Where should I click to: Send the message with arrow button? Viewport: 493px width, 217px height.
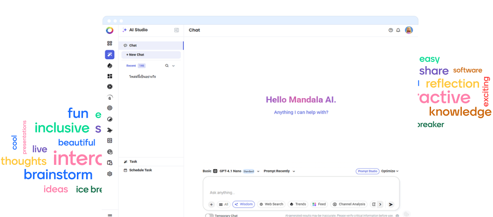[391, 204]
